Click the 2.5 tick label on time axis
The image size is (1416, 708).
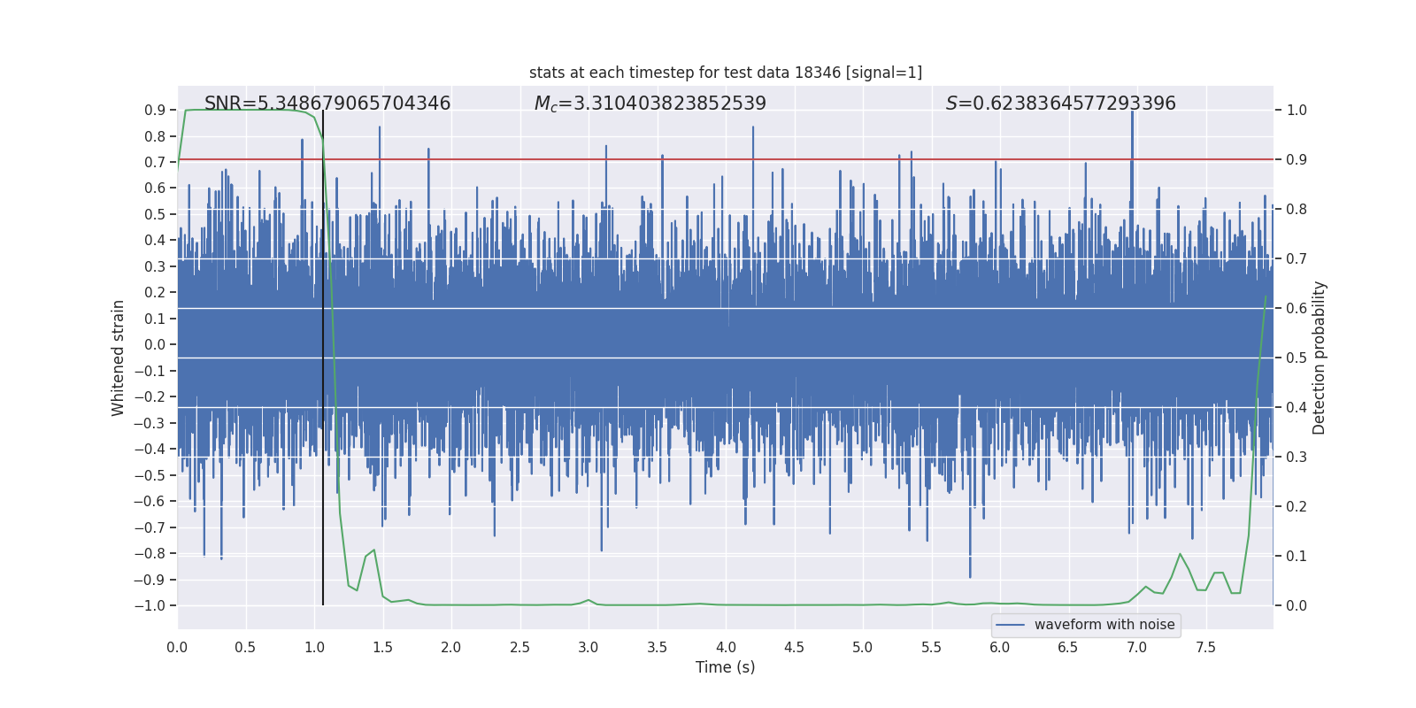(519, 647)
